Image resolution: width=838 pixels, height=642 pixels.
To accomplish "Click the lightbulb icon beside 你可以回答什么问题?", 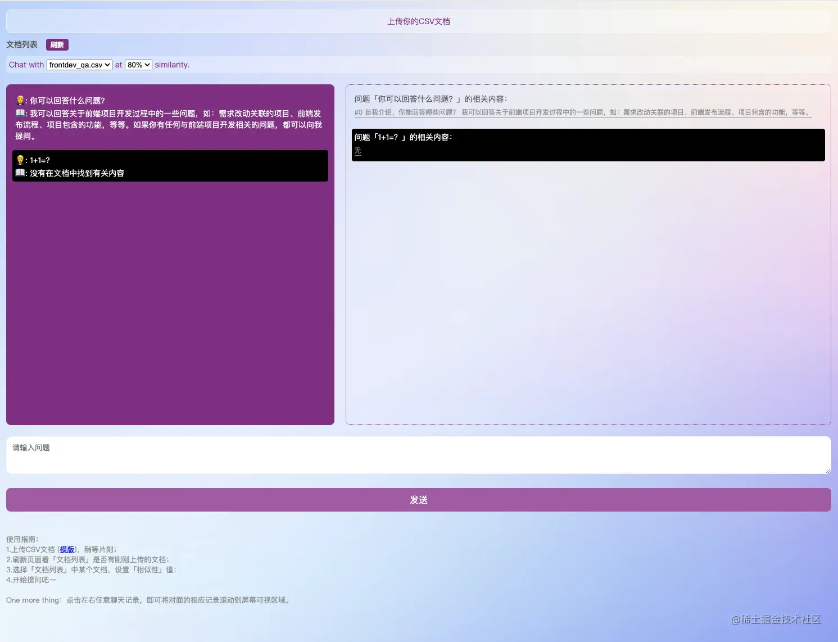I will point(20,101).
